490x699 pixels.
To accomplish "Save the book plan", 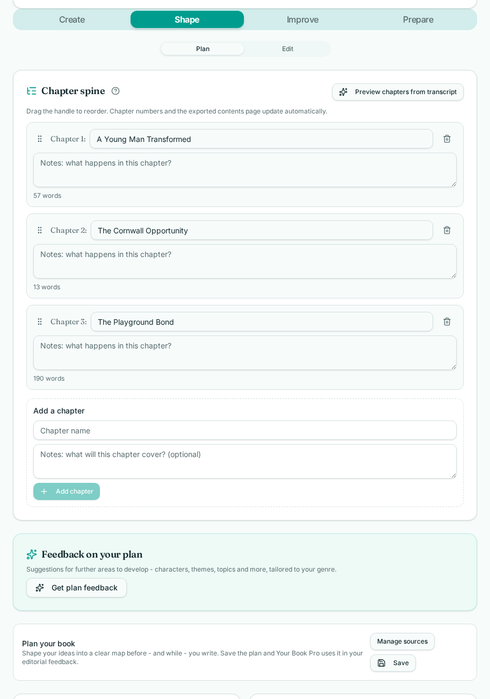I will (393, 663).
